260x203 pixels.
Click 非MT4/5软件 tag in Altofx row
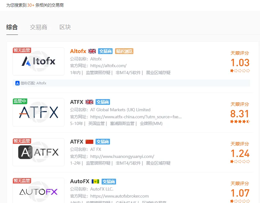(128, 73)
